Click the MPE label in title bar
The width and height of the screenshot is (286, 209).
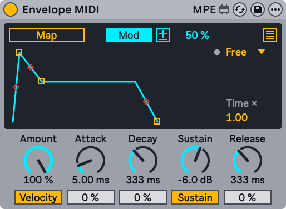(204, 9)
